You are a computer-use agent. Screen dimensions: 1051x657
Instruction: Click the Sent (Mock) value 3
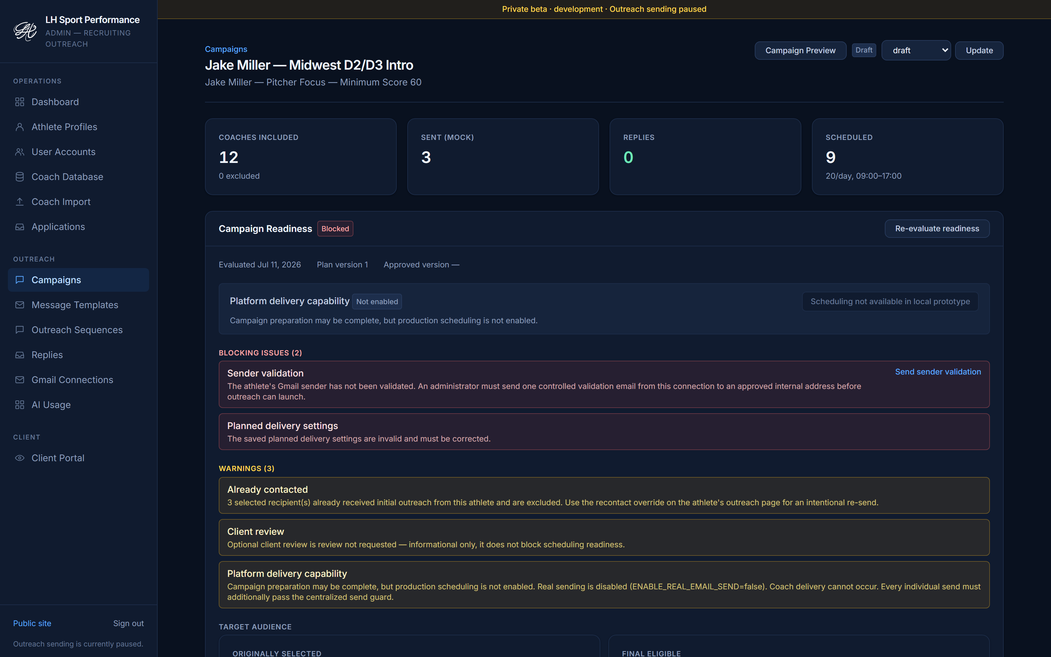(426, 157)
